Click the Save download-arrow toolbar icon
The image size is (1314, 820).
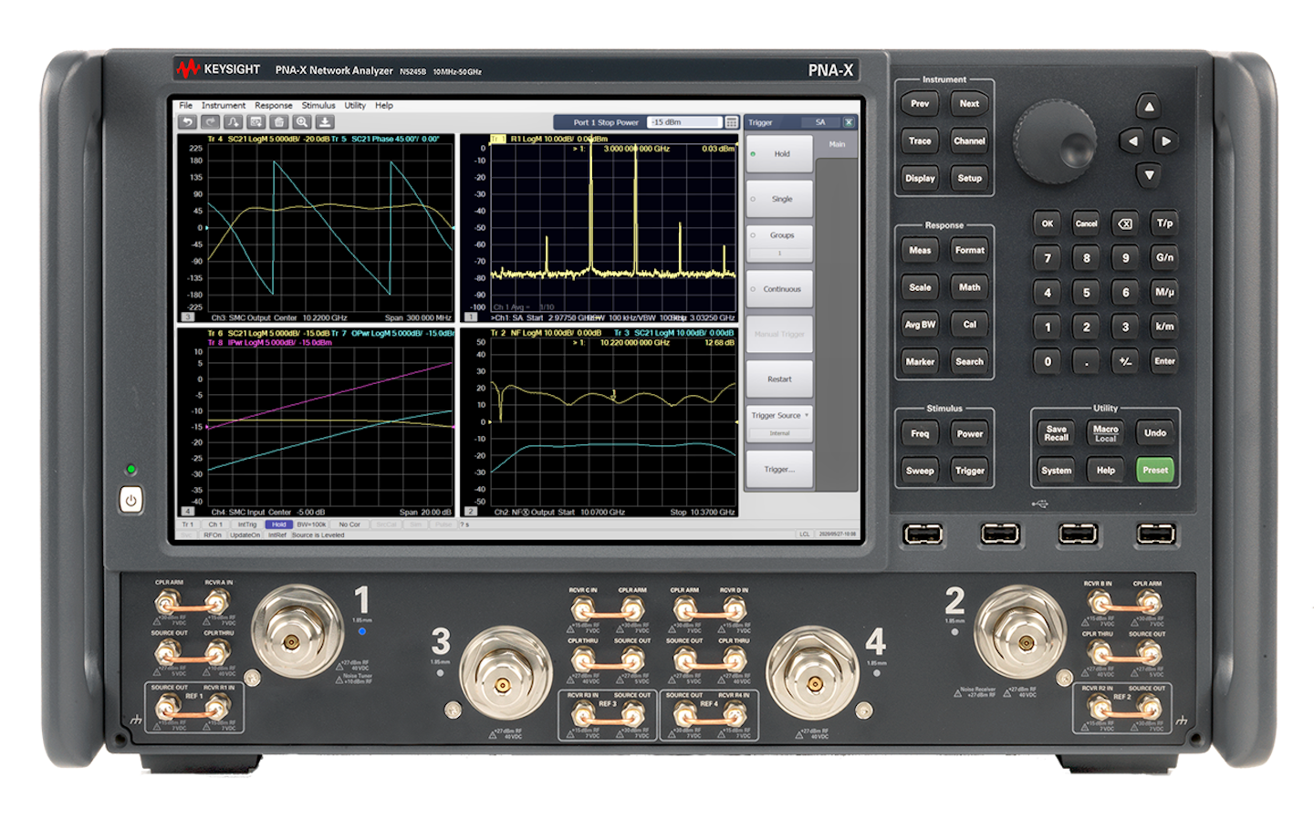tap(325, 122)
